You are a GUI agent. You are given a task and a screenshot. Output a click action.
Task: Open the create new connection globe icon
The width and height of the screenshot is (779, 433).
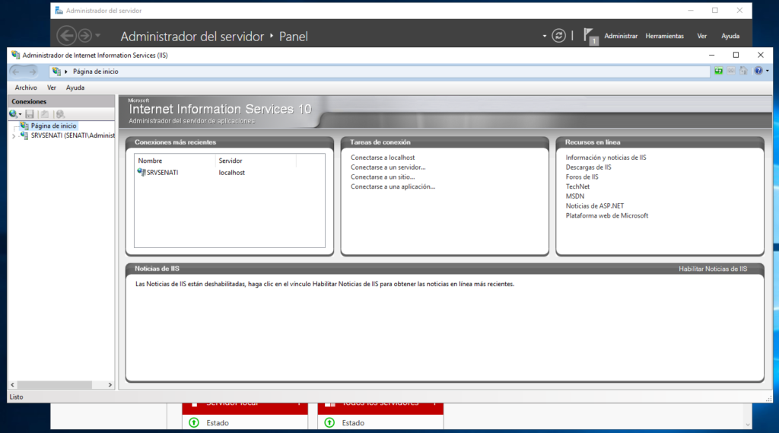pos(14,114)
